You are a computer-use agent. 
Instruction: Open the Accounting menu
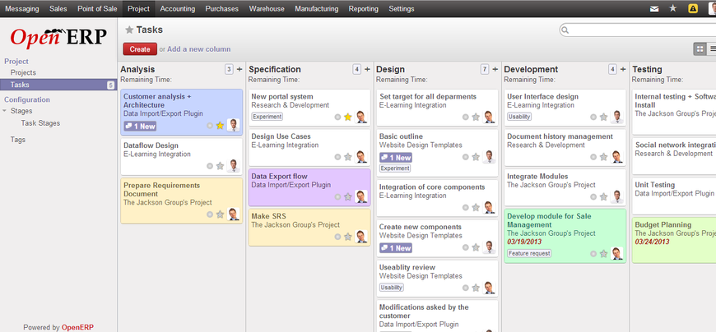click(177, 9)
